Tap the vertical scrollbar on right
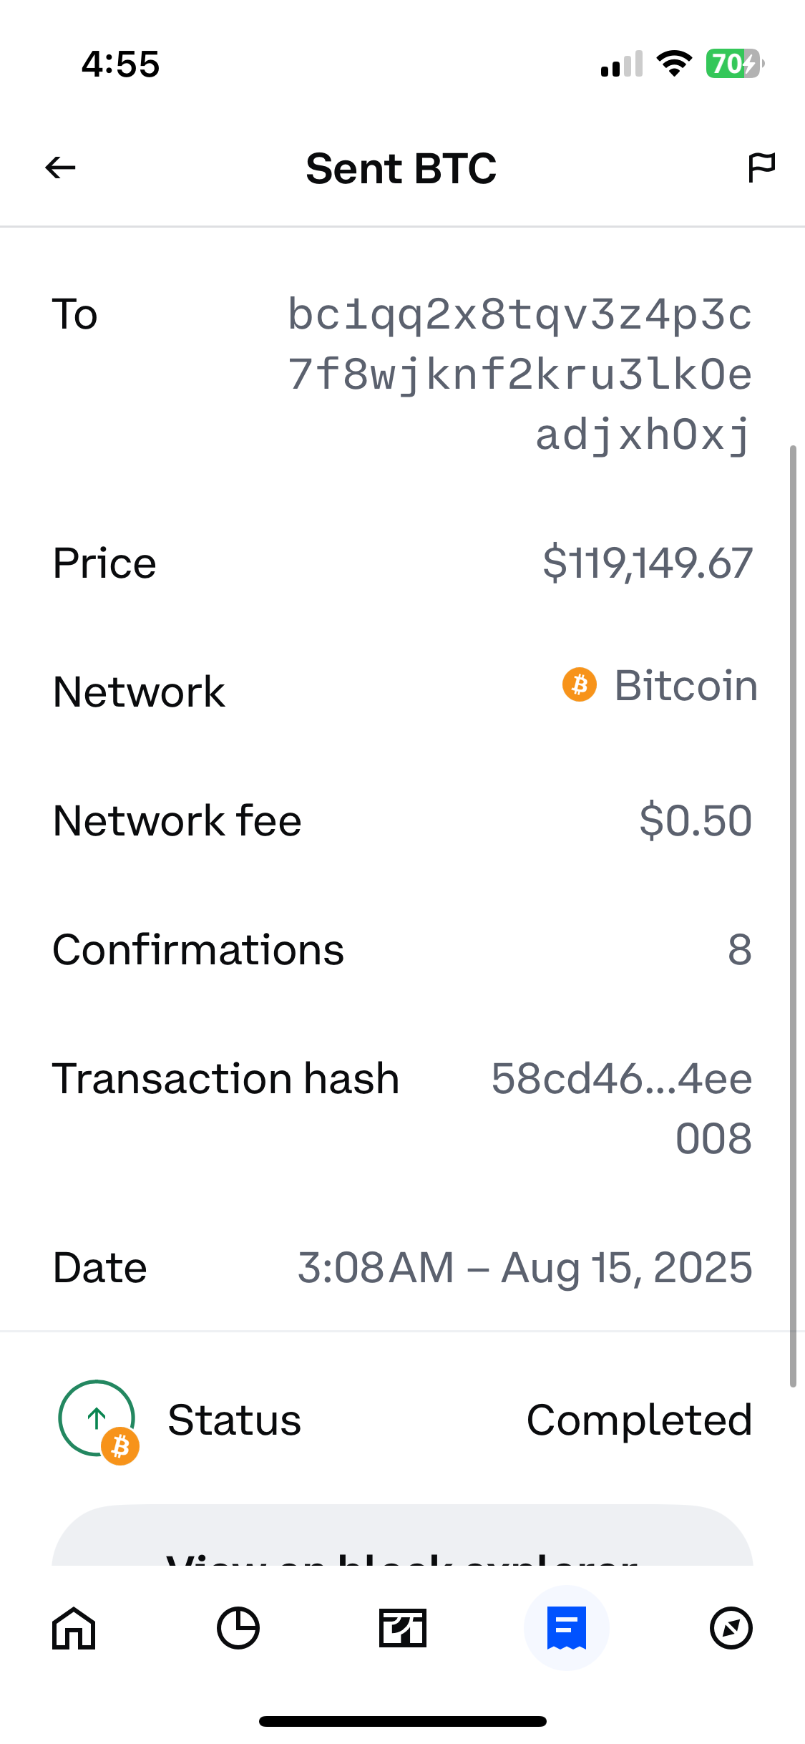 pos(792,916)
